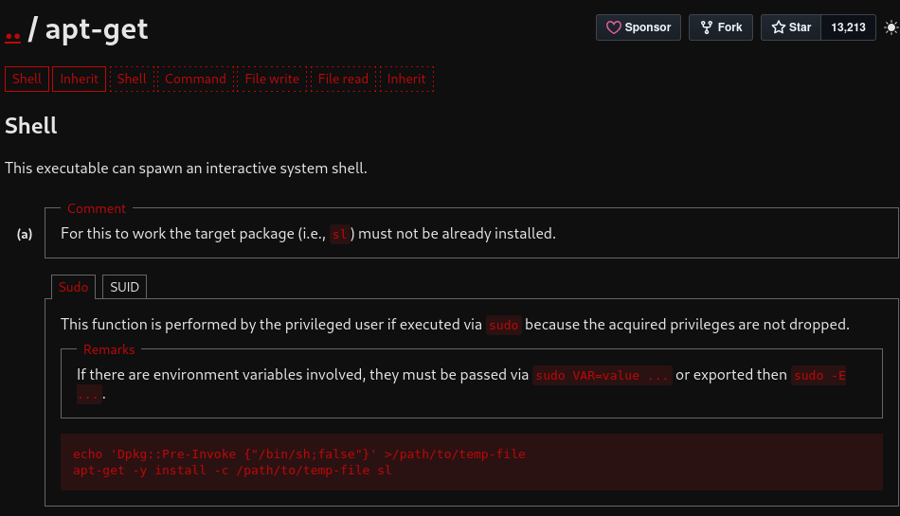This screenshot has height=516, width=900.
Task: Click the (a) example label
Action: coord(25,234)
